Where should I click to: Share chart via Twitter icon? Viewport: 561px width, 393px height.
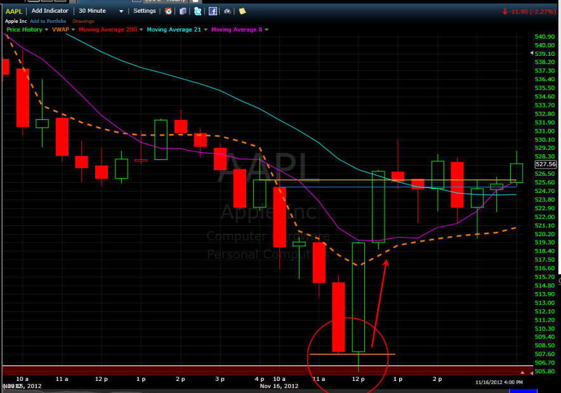197,11
